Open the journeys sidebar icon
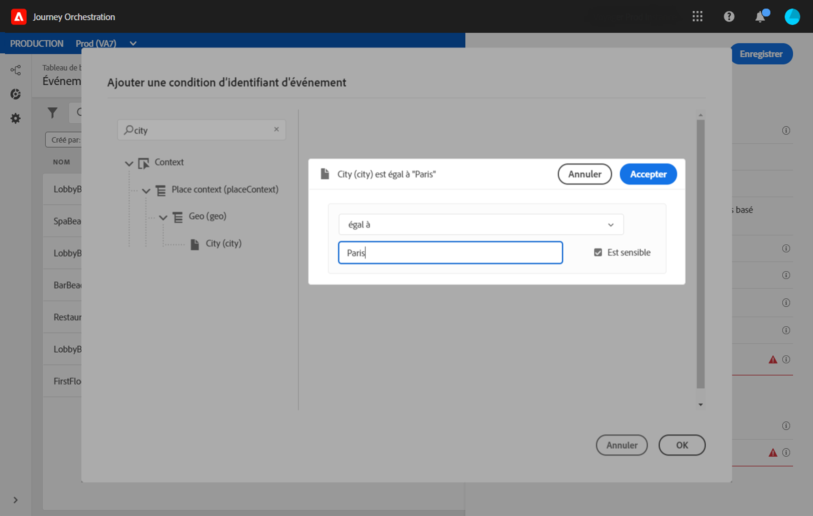The image size is (813, 516). (16, 70)
